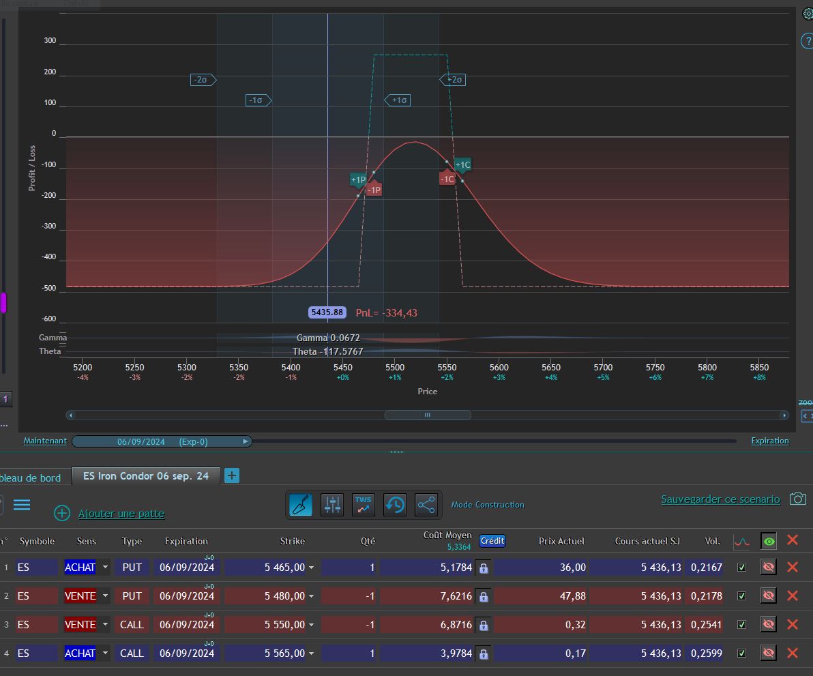The height and width of the screenshot is (676, 813).
Task: Open the sliders adjustment mode icon
Action: tap(332, 505)
